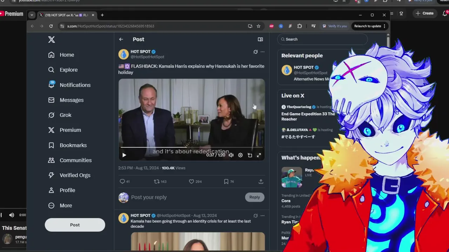Open three-dot menu on second HOT SPOT post
The height and width of the screenshot is (252, 449).
coord(262,216)
